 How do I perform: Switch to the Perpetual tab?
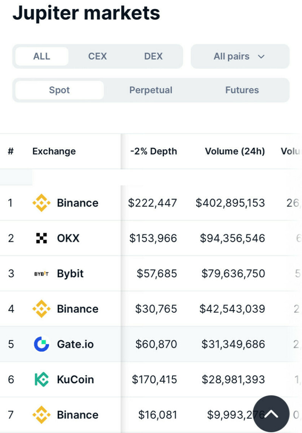click(x=151, y=90)
